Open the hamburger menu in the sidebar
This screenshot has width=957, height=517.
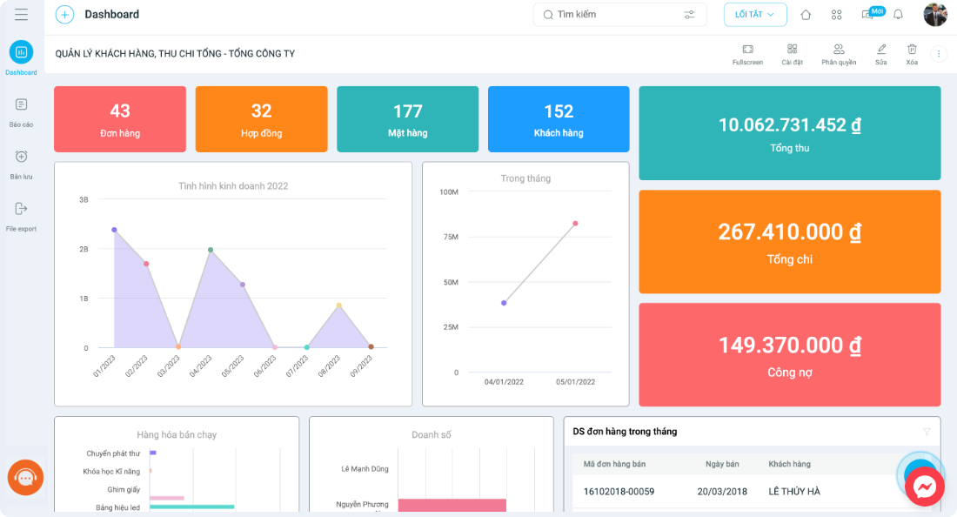coord(22,14)
